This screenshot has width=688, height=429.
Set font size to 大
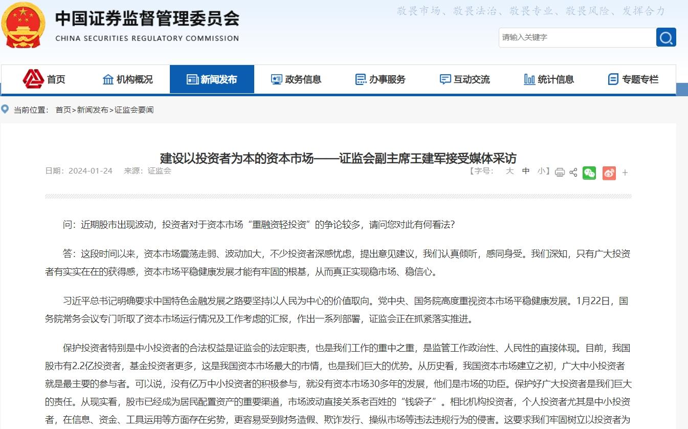pyautogui.click(x=509, y=173)
